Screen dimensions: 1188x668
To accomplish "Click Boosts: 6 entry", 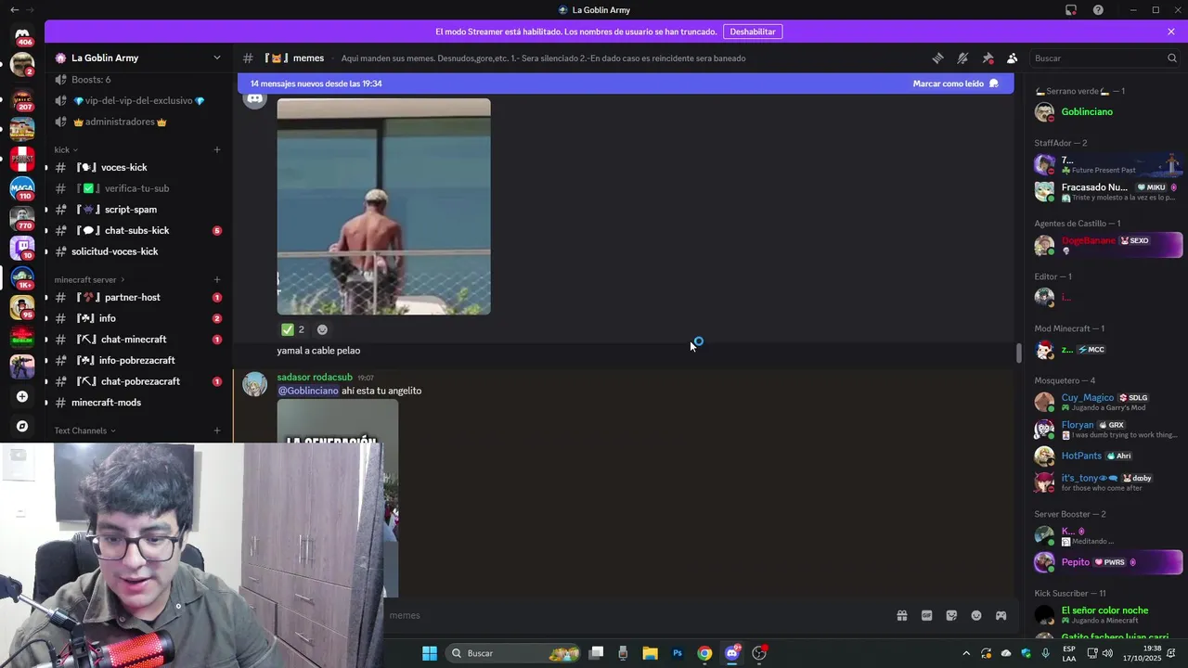I will click(x=137, y=80).
